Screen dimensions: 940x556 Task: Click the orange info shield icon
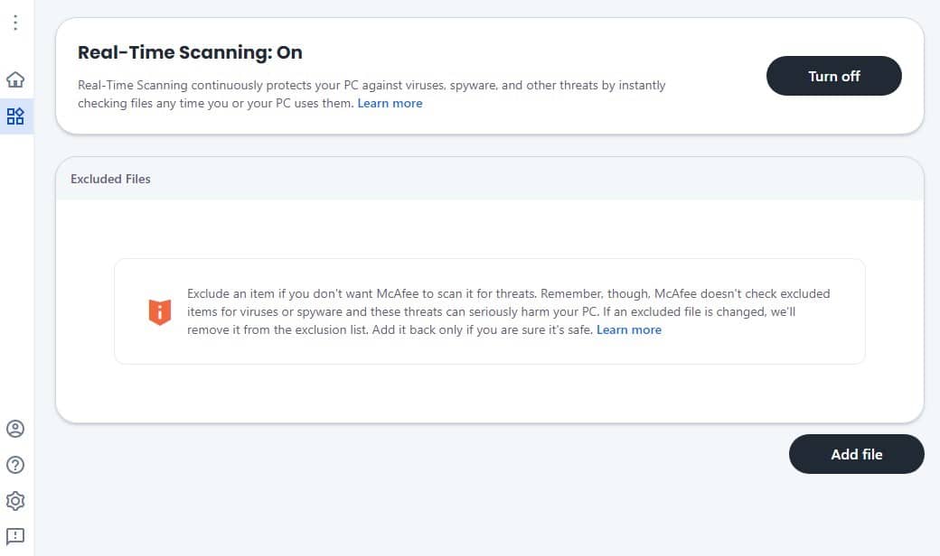click(x=160, y=311)
